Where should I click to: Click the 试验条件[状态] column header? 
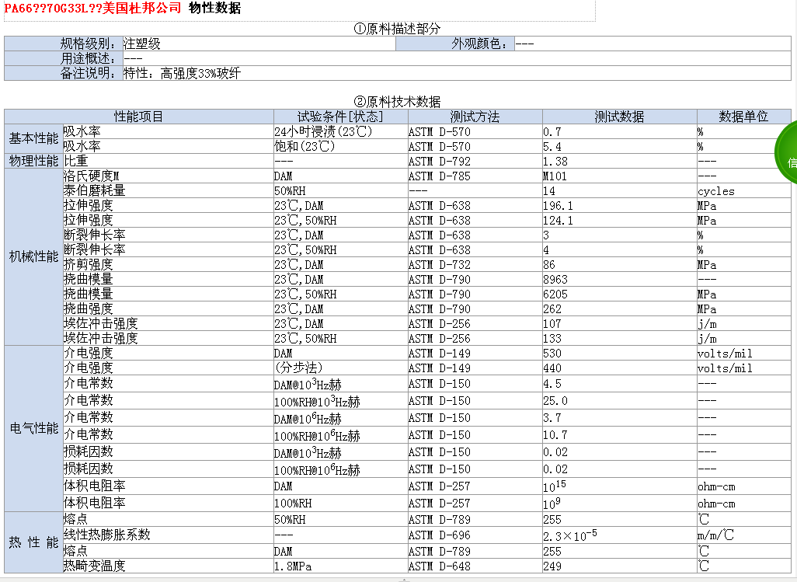click(x=339, y=115)
